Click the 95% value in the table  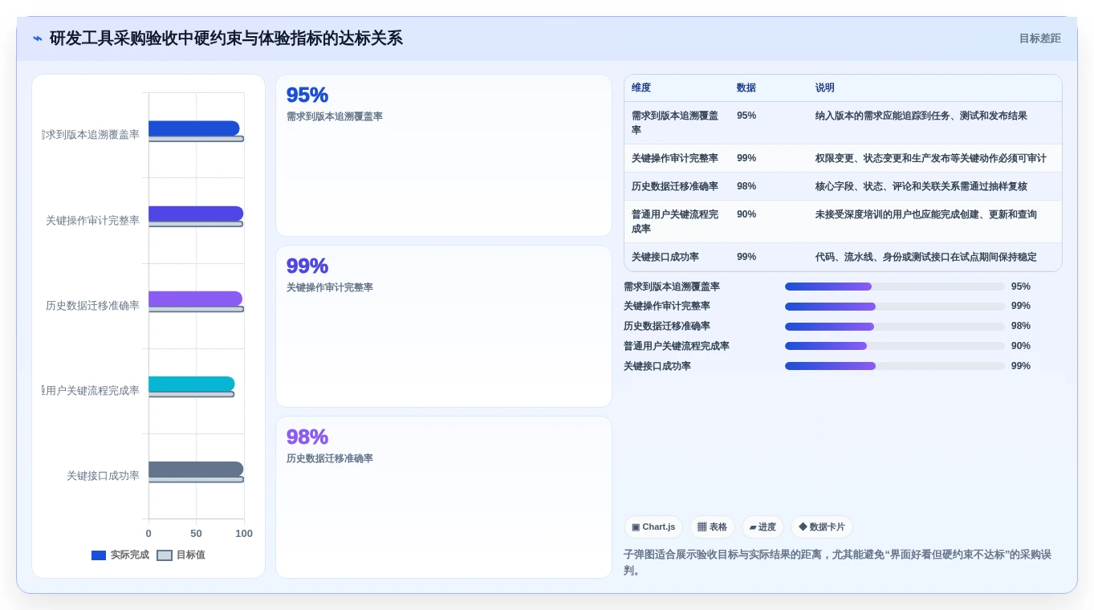pyautogui.click(x=746, y=116)
